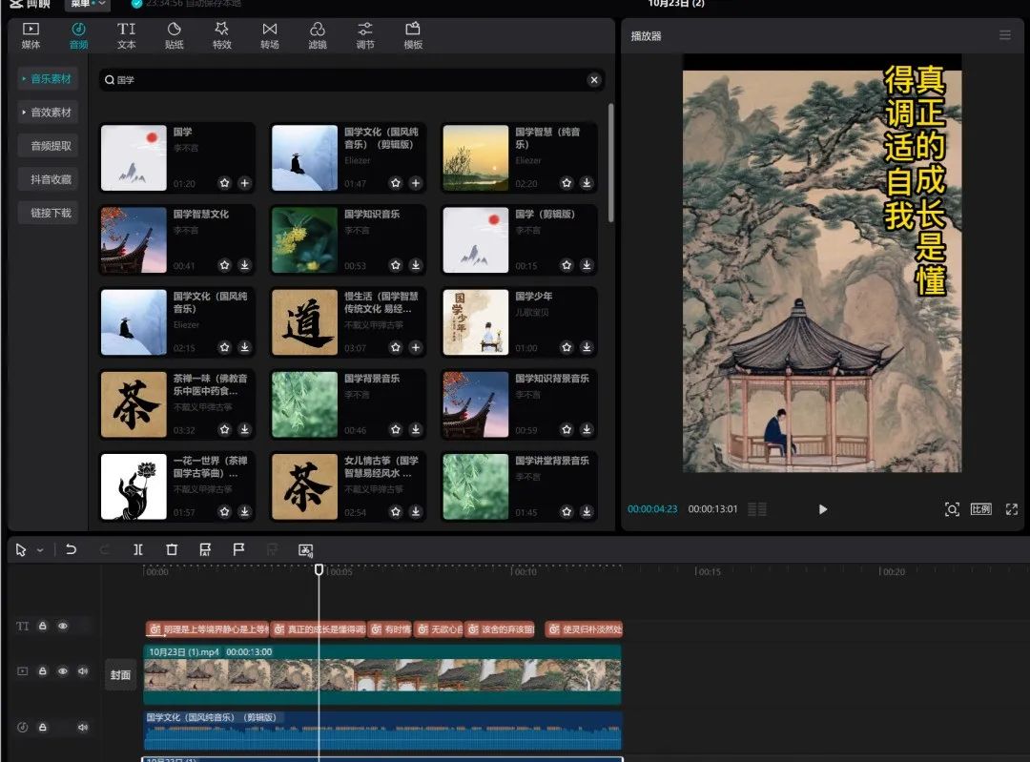Favorite the 国学少年 track

566,347
